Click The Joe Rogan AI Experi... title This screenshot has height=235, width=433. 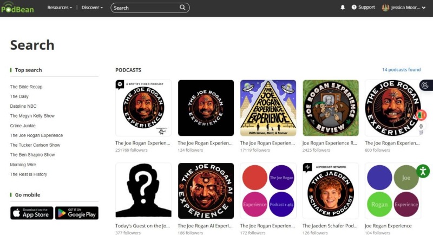click(x=205, y=226)
